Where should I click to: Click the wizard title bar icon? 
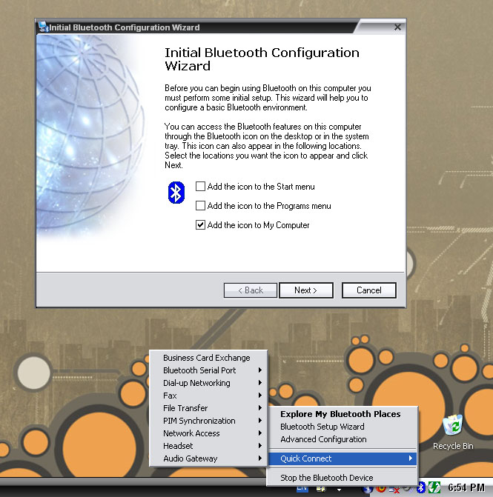coord(43,27)
